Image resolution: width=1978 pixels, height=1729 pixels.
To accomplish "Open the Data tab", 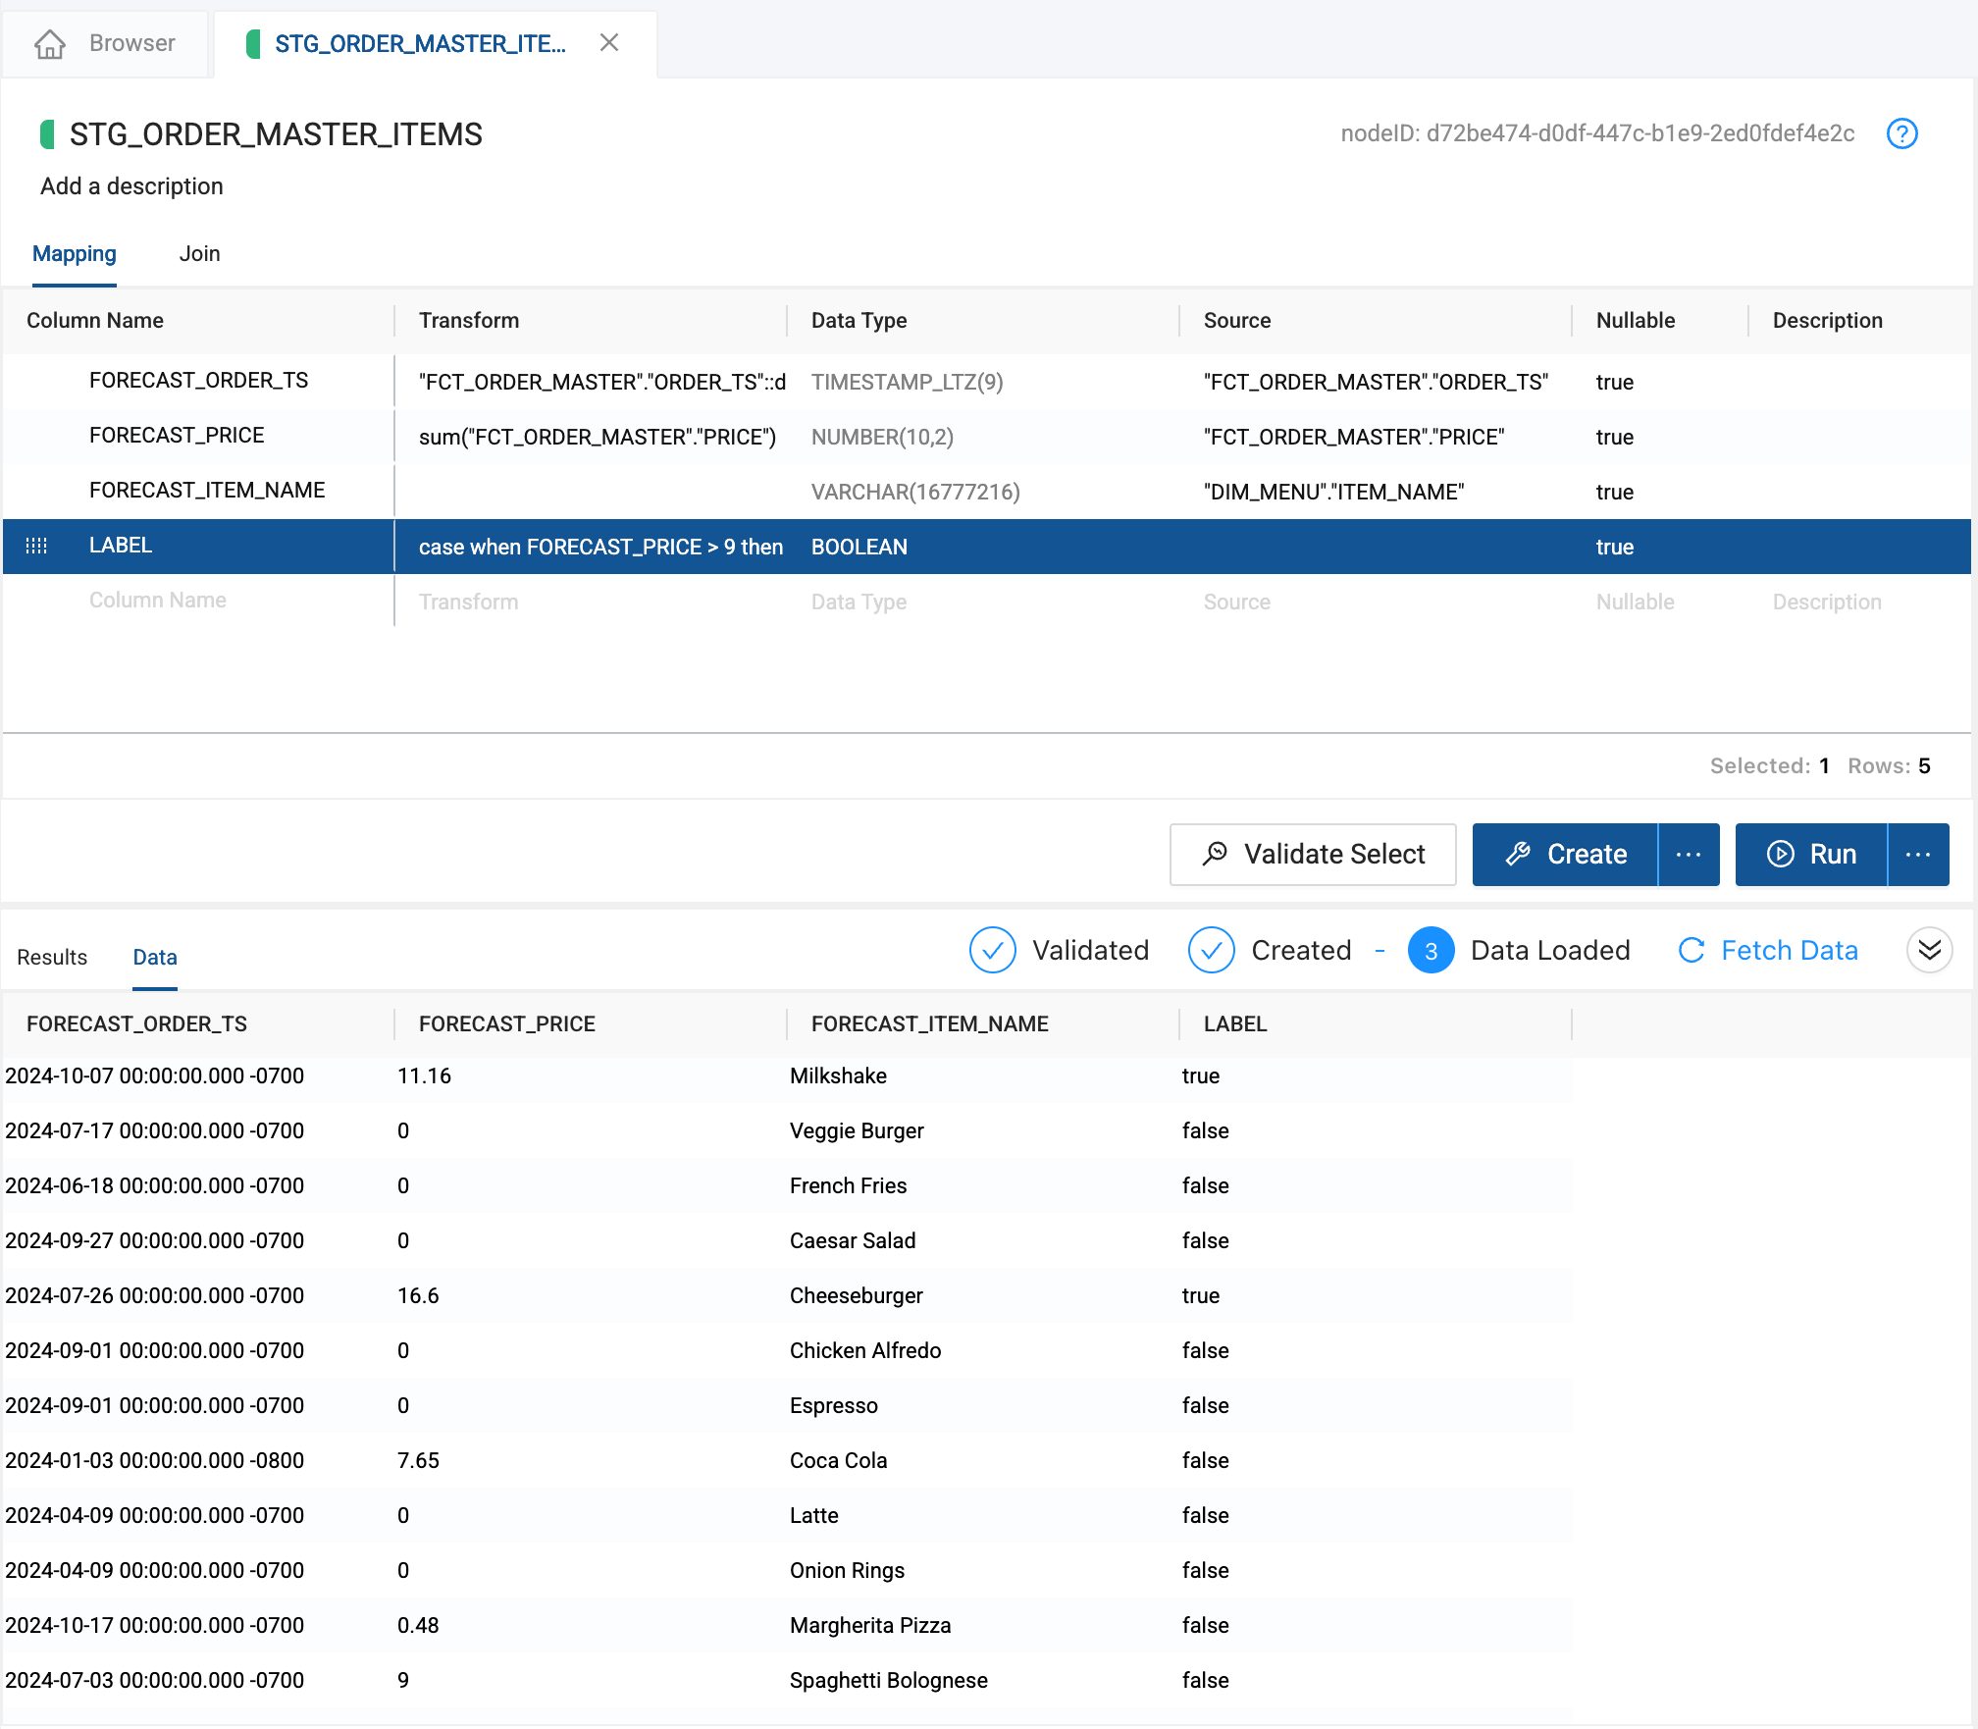I will pos(155,957).
